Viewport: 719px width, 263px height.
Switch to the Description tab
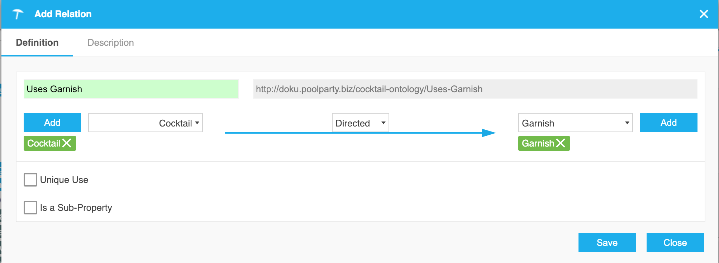click(x=111, y=43)
